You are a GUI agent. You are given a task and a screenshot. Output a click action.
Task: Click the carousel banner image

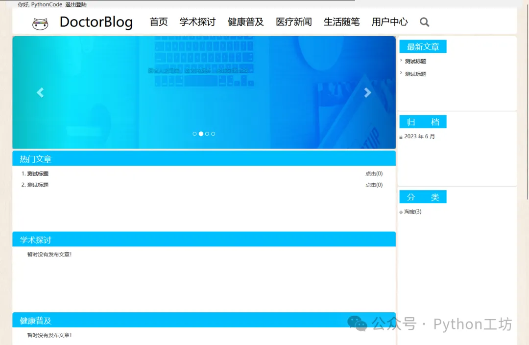tap(204, 92)
